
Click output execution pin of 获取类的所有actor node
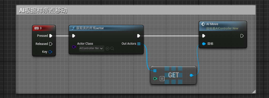139,36
